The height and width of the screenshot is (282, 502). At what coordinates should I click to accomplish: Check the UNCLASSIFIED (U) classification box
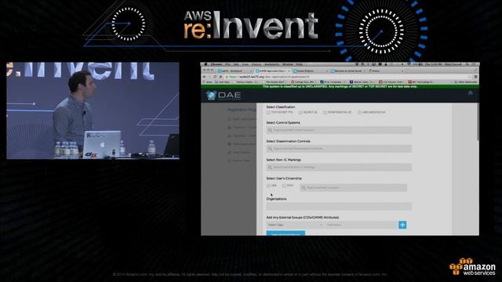coord(359,113)
